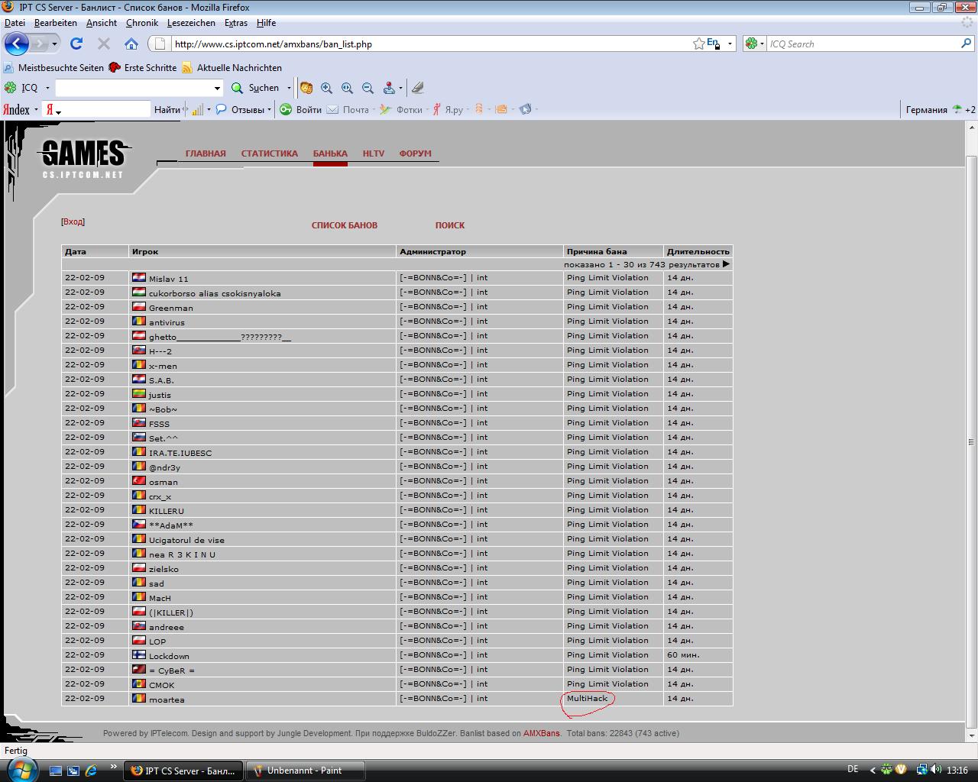Launch Internet Explorer from the quick launch
This screenshot has height=782, width=978.
(92, 771)
